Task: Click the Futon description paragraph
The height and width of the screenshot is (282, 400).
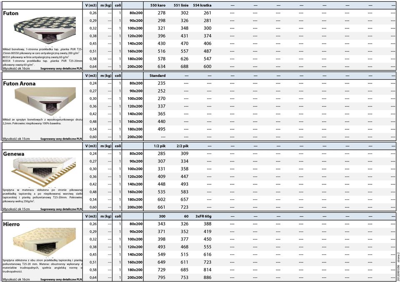Action: pos(42,57)
